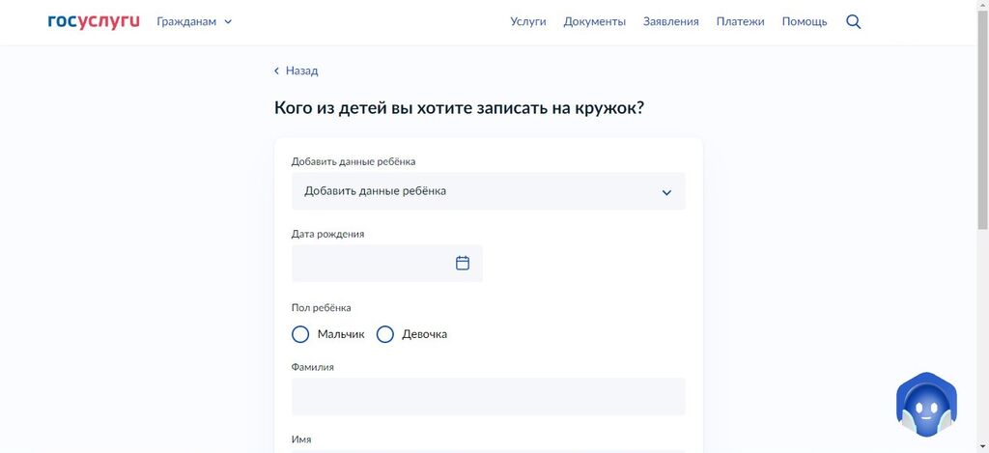Open the calendar date picker icon
Viewport: 989px width, 453px height.
(x=463, y=263)
